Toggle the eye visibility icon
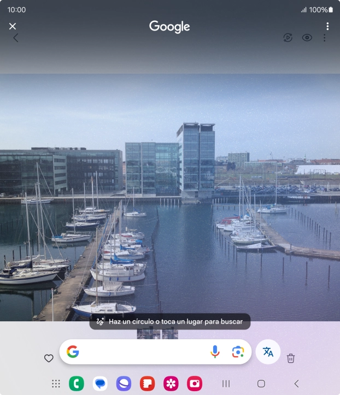Screen dimensions: 340x395 pyautogui.click(x=307, y=38)
